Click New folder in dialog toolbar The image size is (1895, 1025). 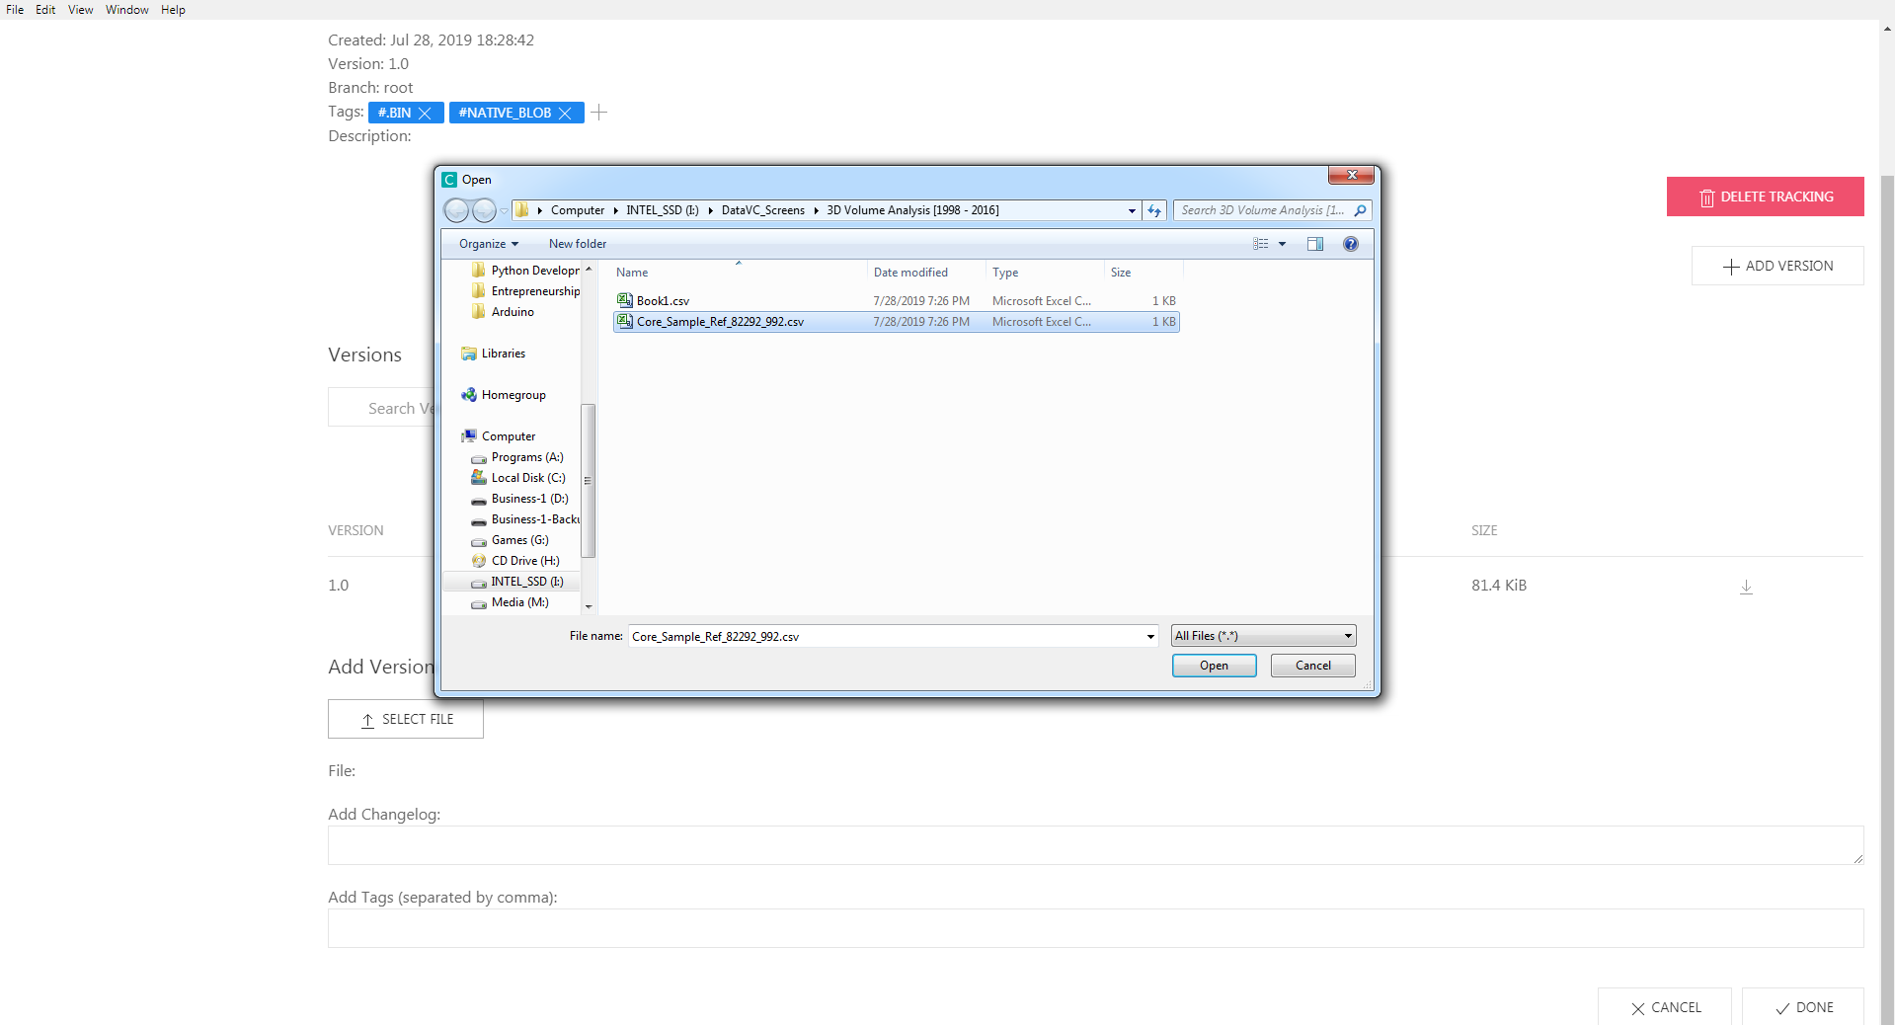pos(578,244)
